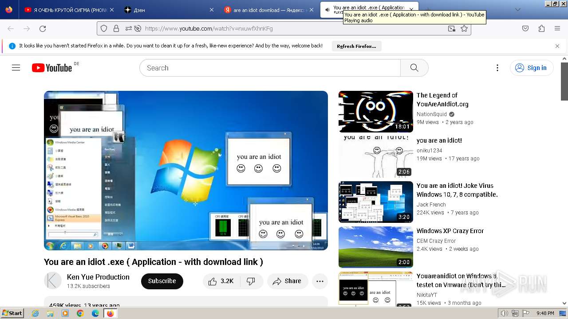Bookmark this page with the star
Screen dimensions: 568x319
click(464, 28)
